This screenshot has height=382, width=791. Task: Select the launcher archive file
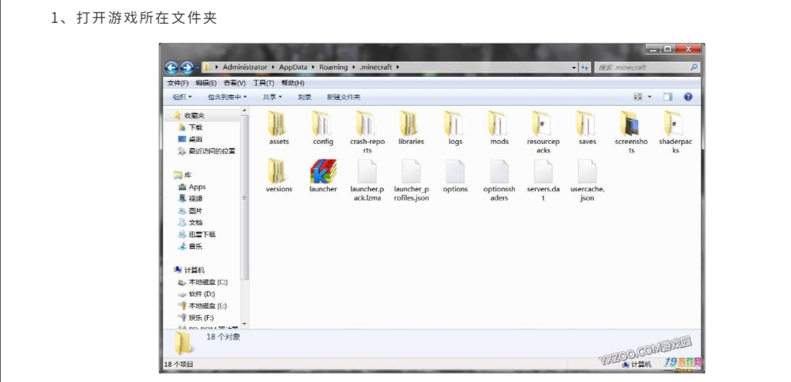pos(323,176)
